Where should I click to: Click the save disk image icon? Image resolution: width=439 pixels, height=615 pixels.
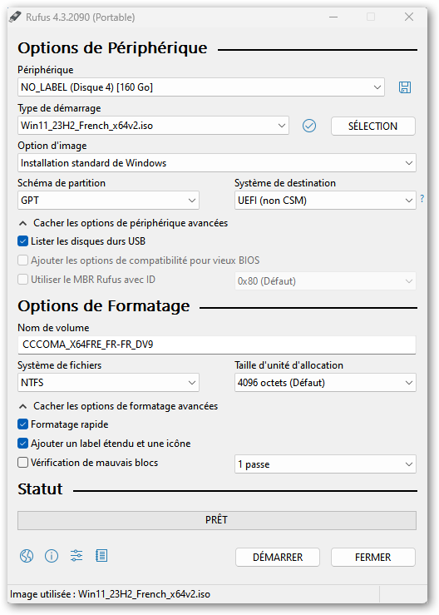pos(405,87)
